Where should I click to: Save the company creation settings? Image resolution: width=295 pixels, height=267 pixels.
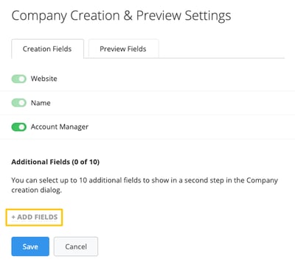30,246
